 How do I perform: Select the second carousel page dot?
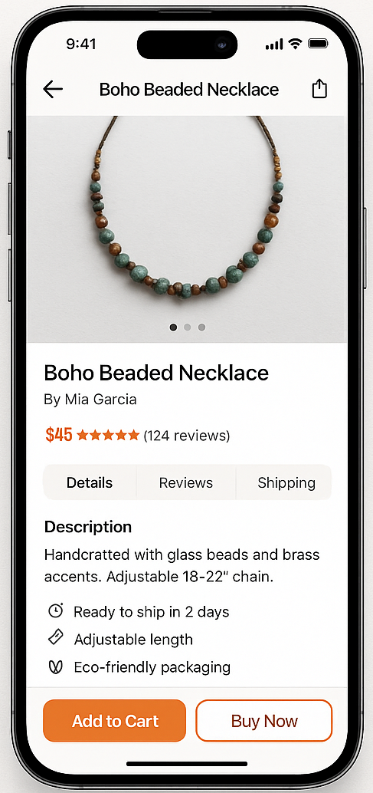[x=187, y=327]
